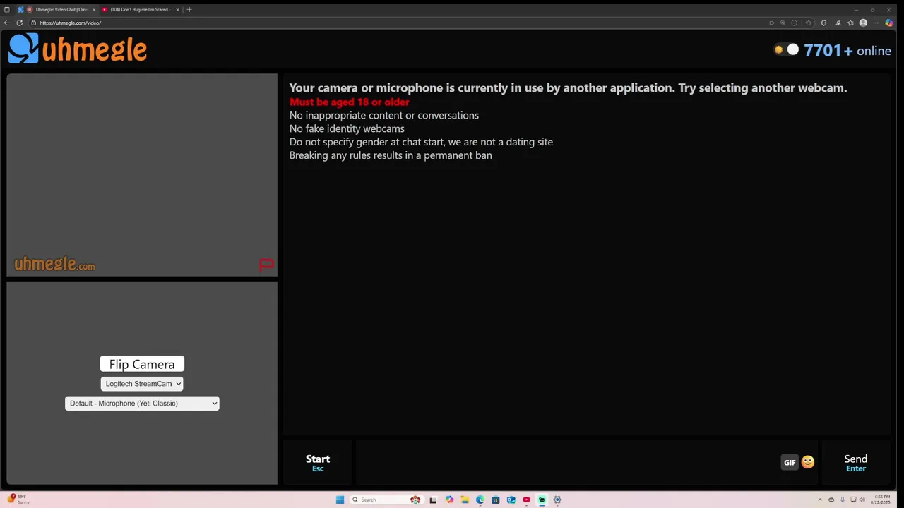Open Copilot from the taskbar

(x=449, y=500)
